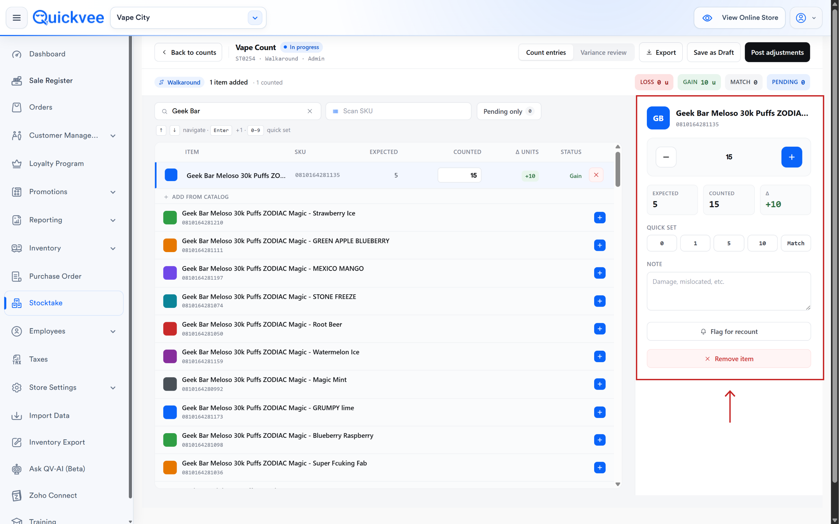Open Loyalty Program crown icon
Screen dimensions: 839x524
tap(17, 164)
